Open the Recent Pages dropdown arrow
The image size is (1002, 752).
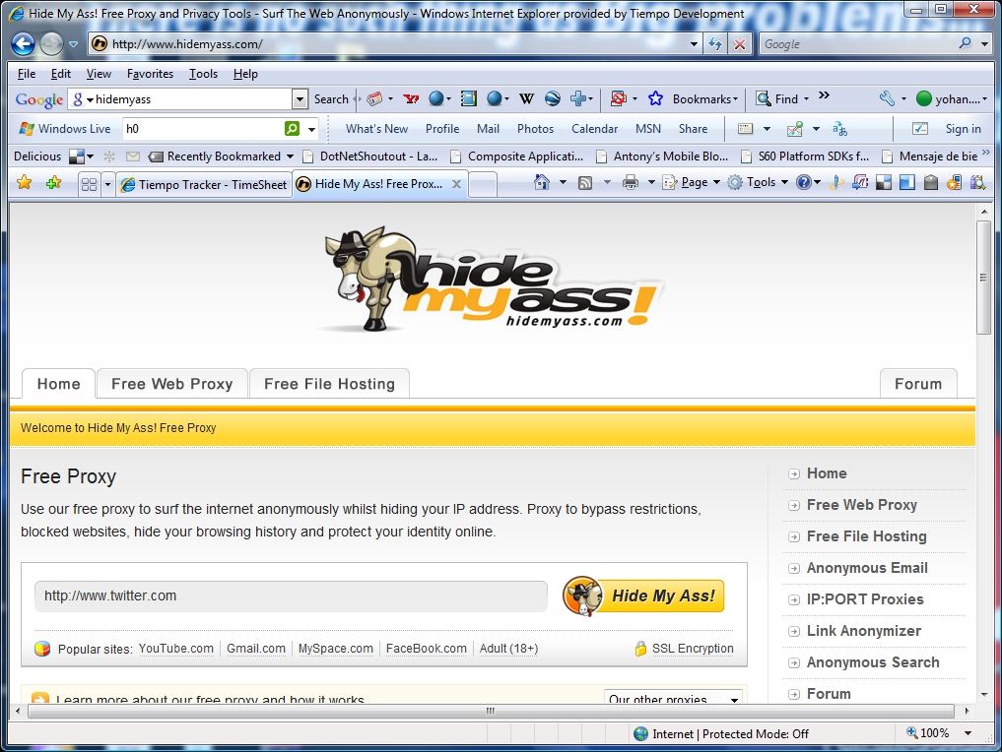click(x=73, y=44)
